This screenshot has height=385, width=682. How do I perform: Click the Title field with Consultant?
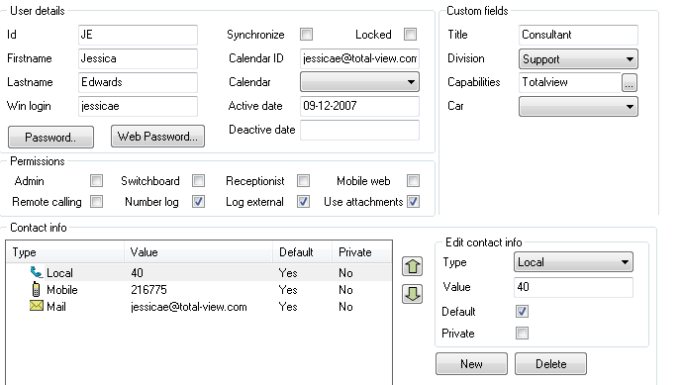click(578, 35)
